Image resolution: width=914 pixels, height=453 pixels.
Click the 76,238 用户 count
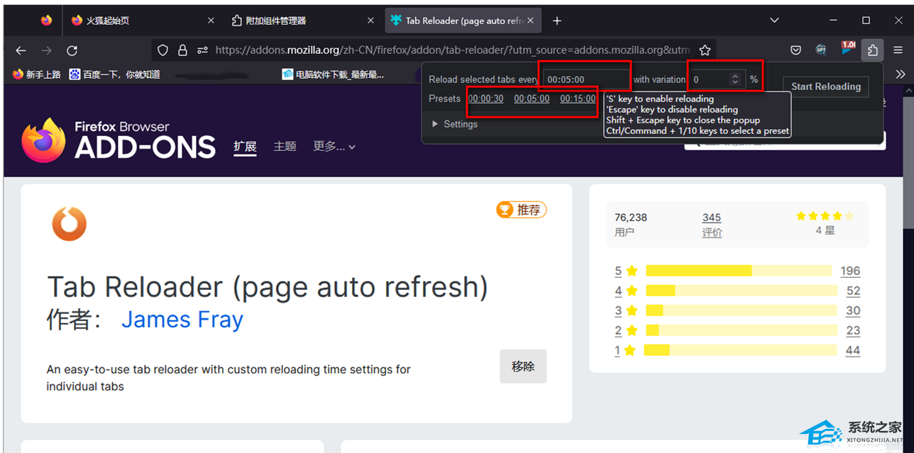[631, 225]
